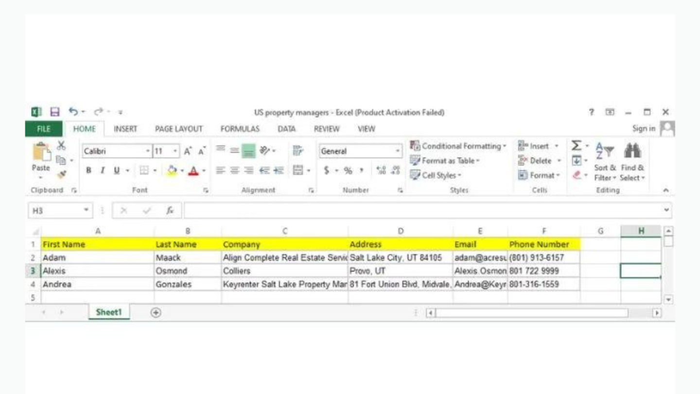
Task: Toggle Center horizontal alignment
Action: 234,171
